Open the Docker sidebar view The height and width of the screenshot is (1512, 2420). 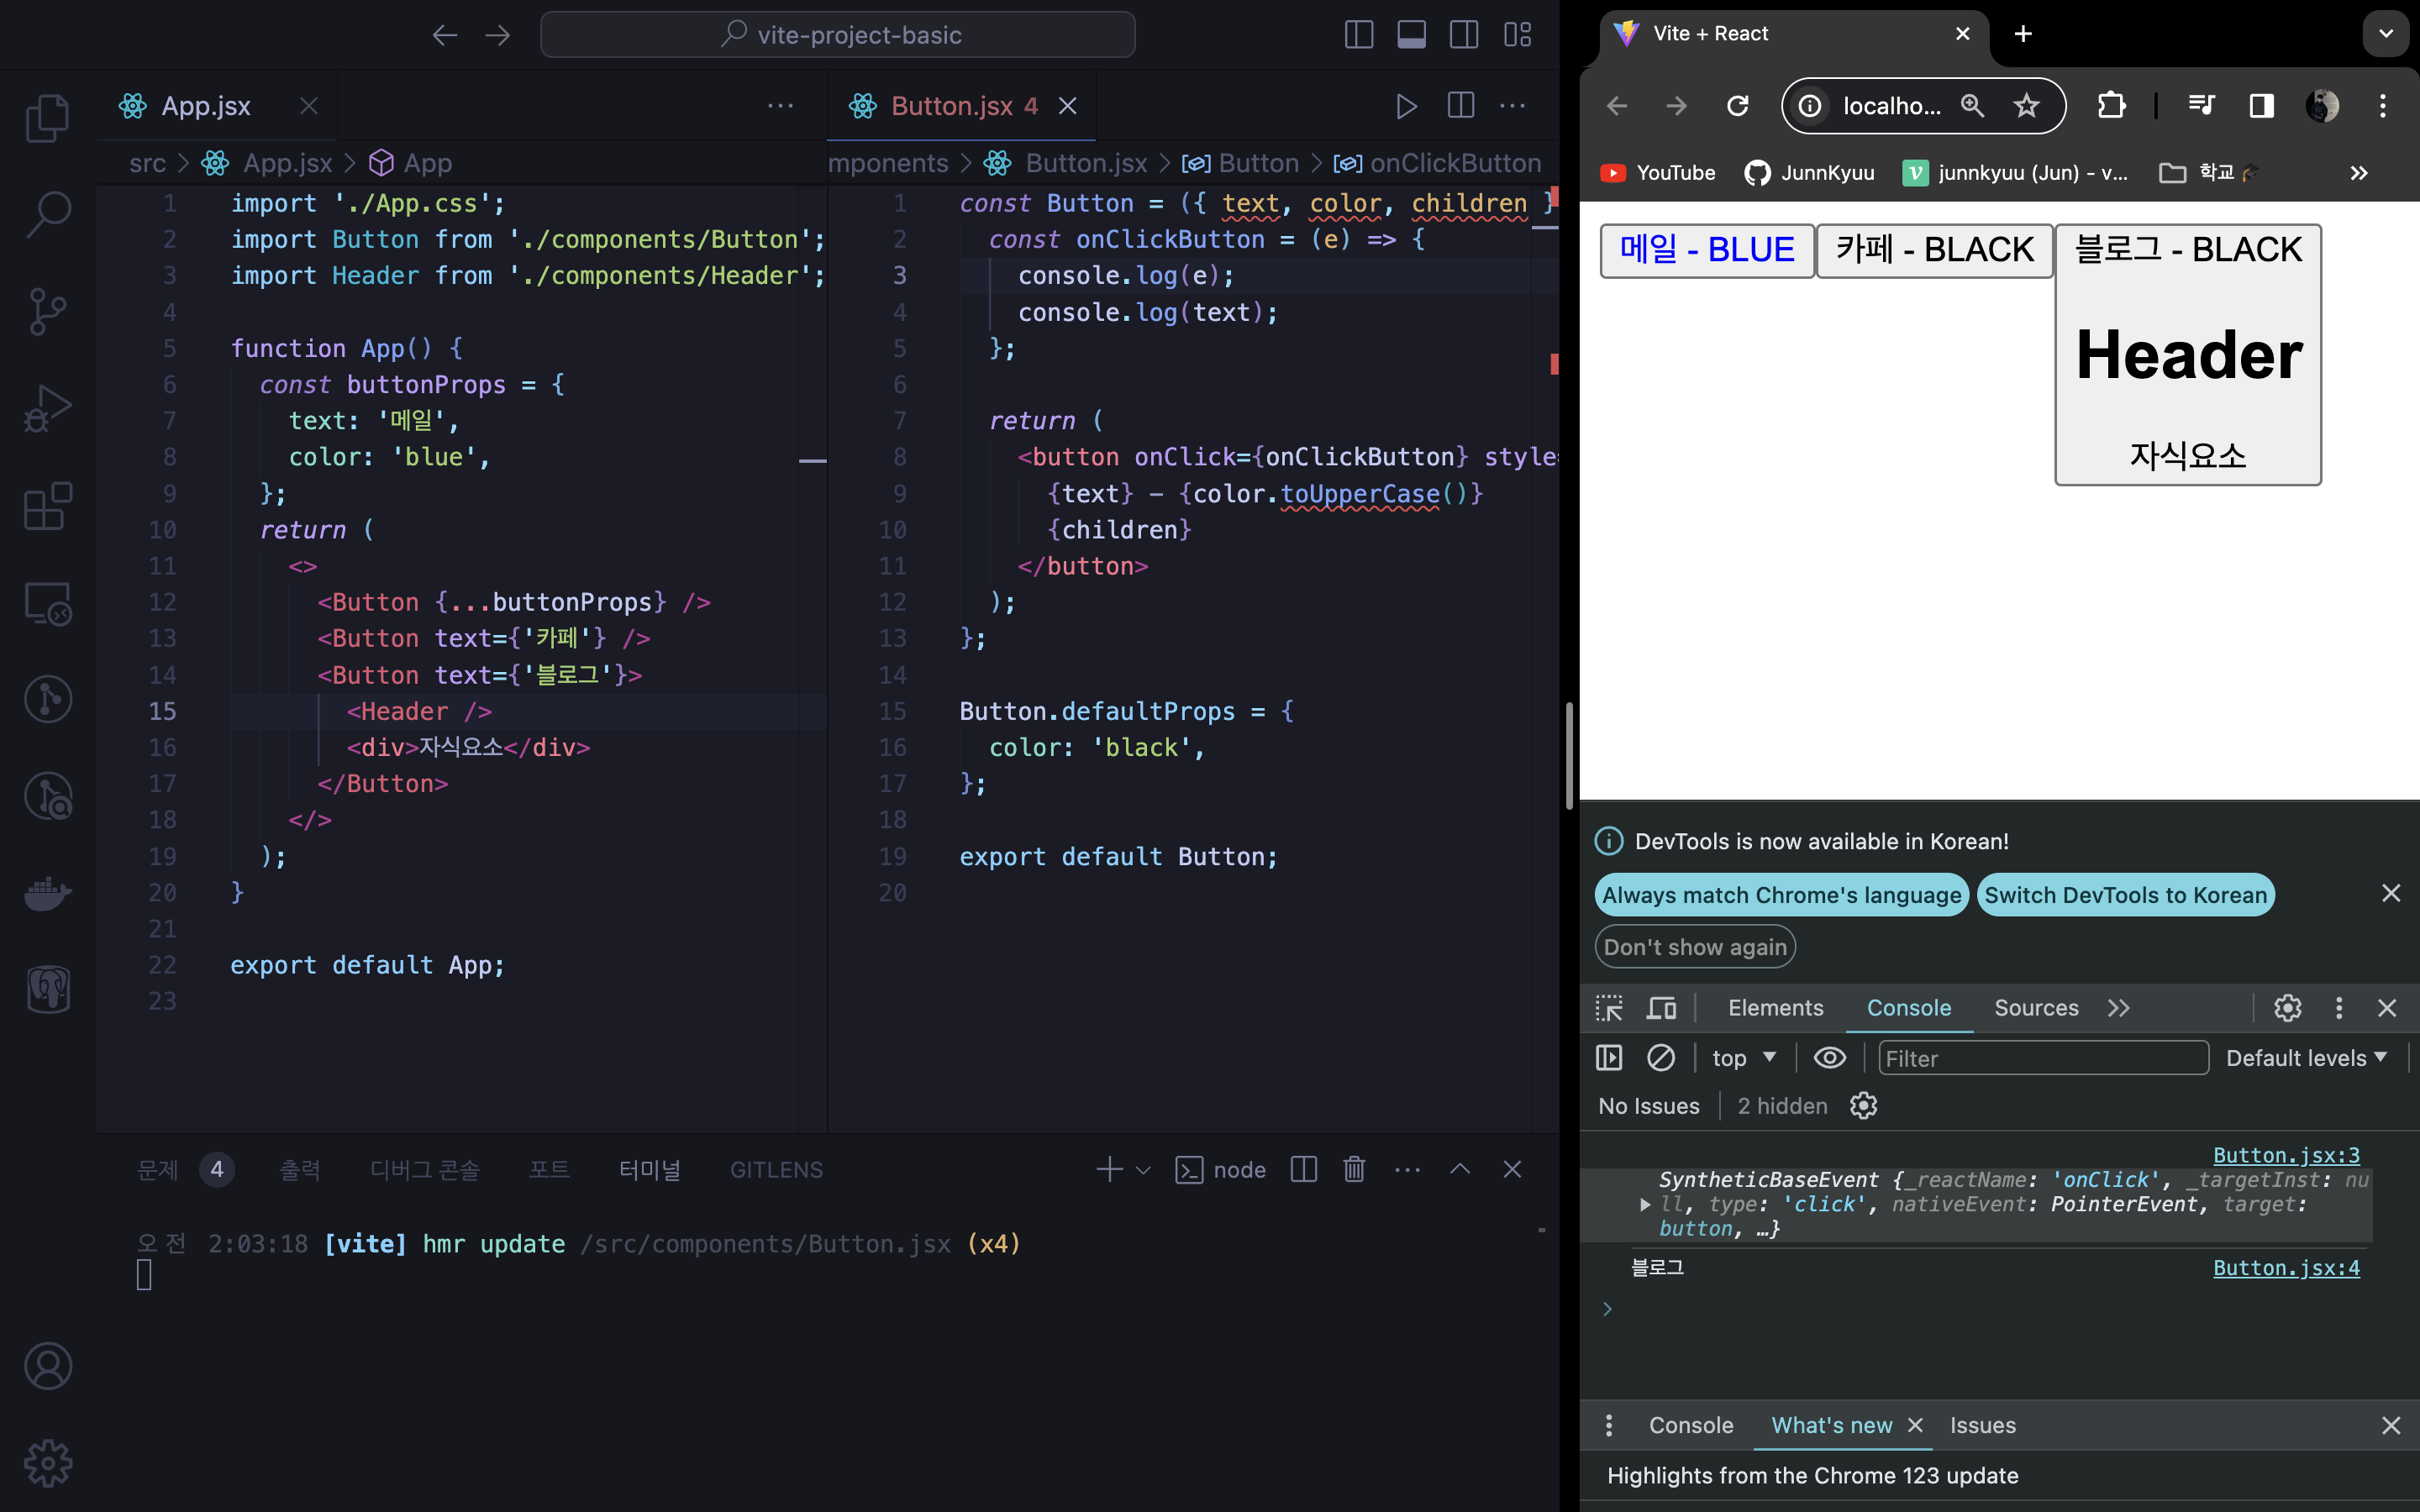(47, 892)
